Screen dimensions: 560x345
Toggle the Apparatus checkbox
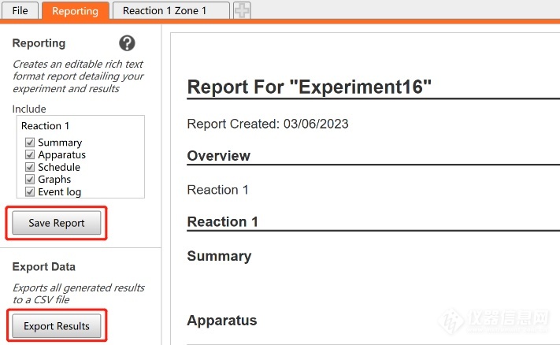30,155
